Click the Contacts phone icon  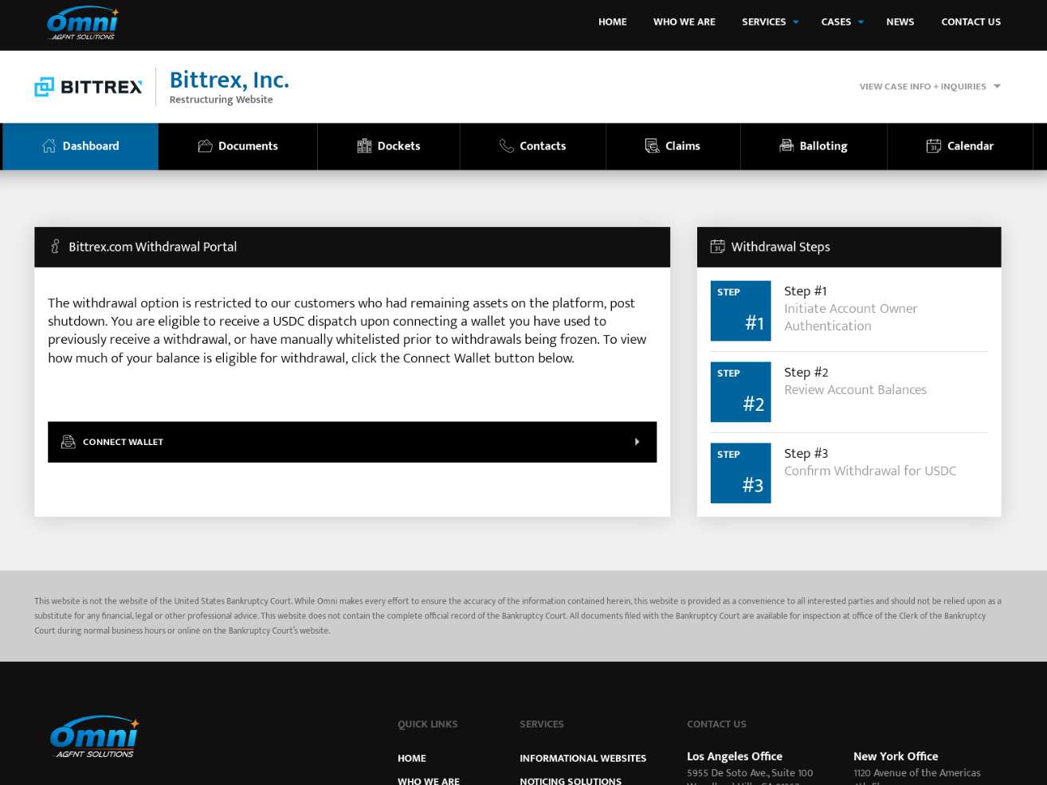[506, 146]
